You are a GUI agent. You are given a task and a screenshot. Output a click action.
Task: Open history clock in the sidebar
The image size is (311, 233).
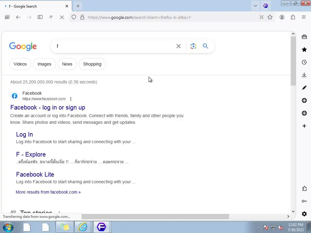point(304,62)
